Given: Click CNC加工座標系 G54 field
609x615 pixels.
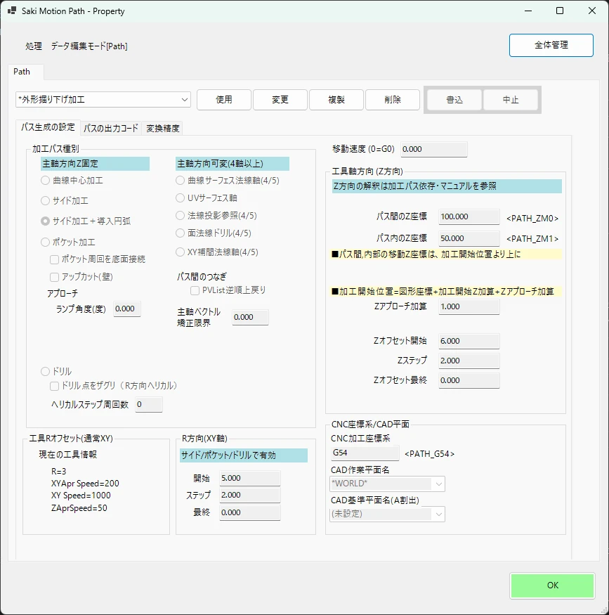Looking at the screenshot, I should point(365,453).
